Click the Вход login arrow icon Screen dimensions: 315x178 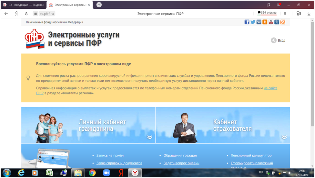tap(274, 40)
